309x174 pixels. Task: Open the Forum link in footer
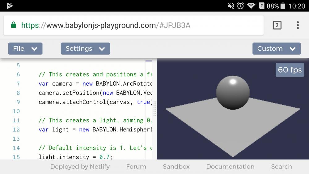[136, 167]
